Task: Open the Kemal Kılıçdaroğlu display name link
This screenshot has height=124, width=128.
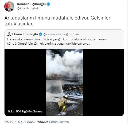Action: pyautogui.click(x=31, y=4)
